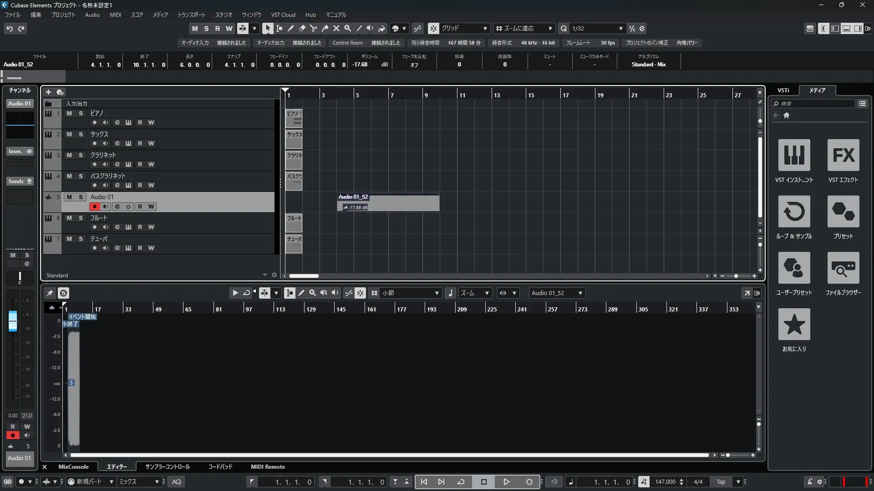
Task: Select the Eraser tool in toolbar
Action: click(302, 28)
